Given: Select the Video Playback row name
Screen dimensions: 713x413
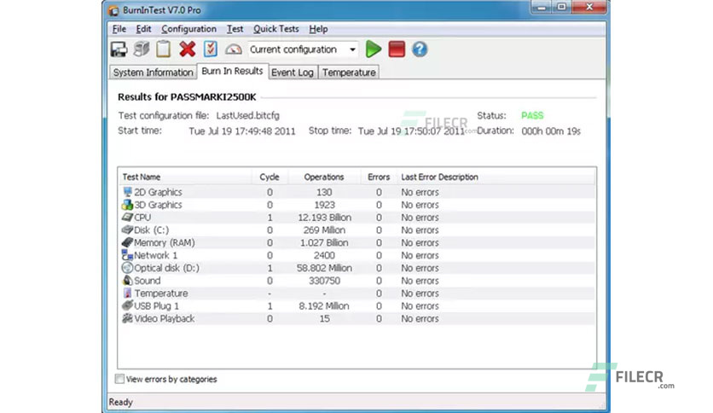Looking at the screenshot, I should (x=164, y=319).
